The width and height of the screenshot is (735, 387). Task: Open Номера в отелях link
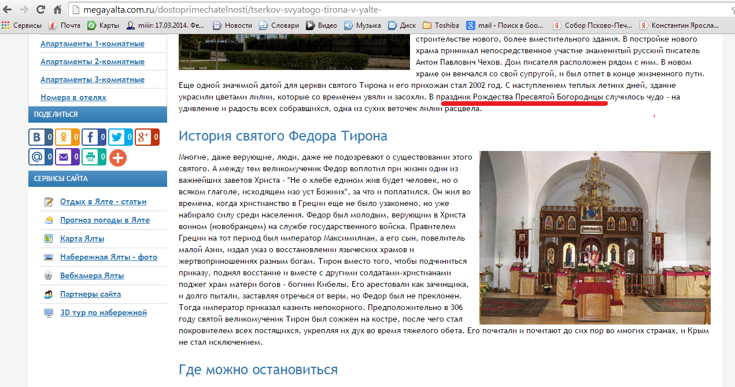coord(73,98)
